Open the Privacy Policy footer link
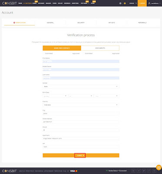Screen dimensions: 162x174 click(30, 171)
